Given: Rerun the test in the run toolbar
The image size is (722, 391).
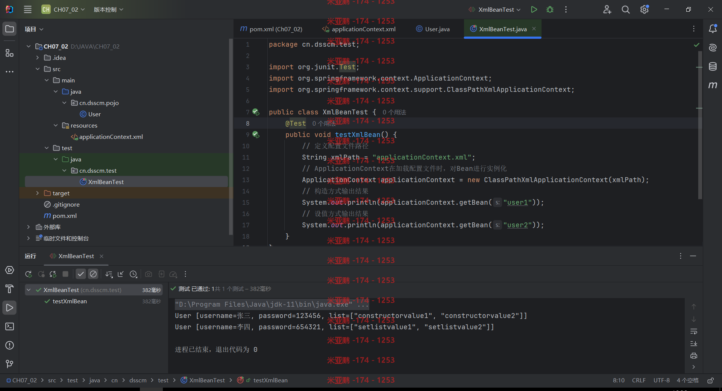Looking at the screenshot, I should click(29, 274).
